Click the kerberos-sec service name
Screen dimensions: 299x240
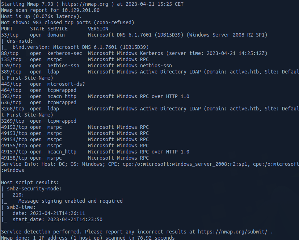(x=65, y=53)
